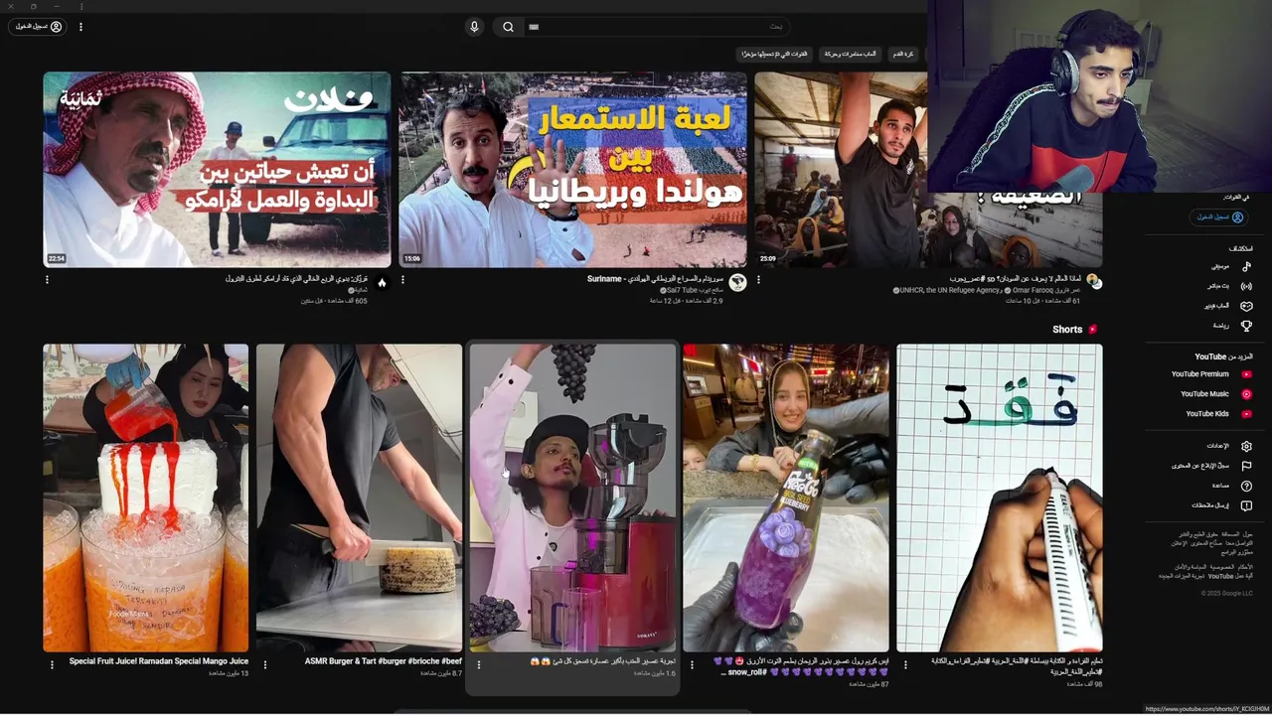This screenshot has width=1272, height=715.
Task: Click the YouTube Music logo icon
Action: pos(1246,394)
